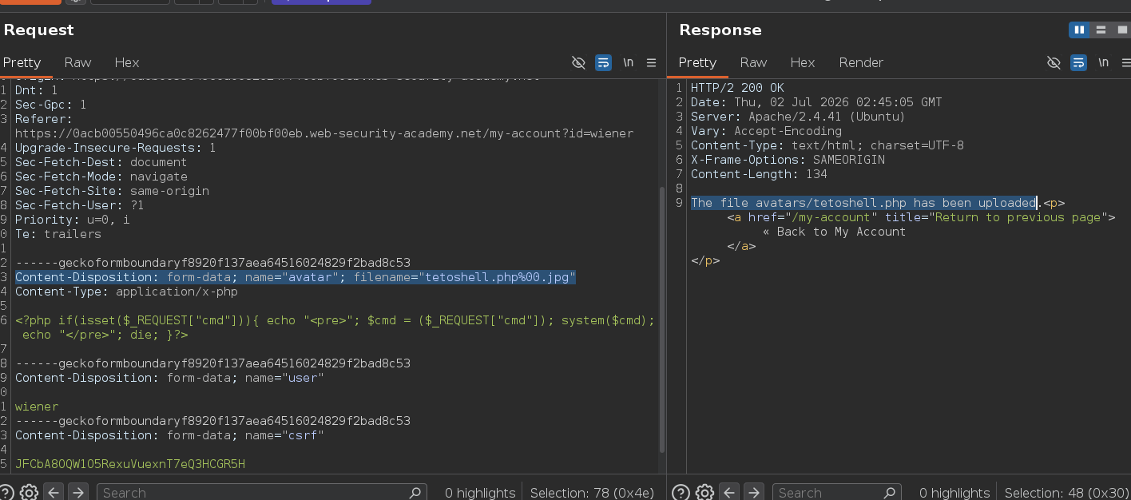
Task: Switch Request view to Raw tab
Action: pyautogui.click(x=77, y=62)
